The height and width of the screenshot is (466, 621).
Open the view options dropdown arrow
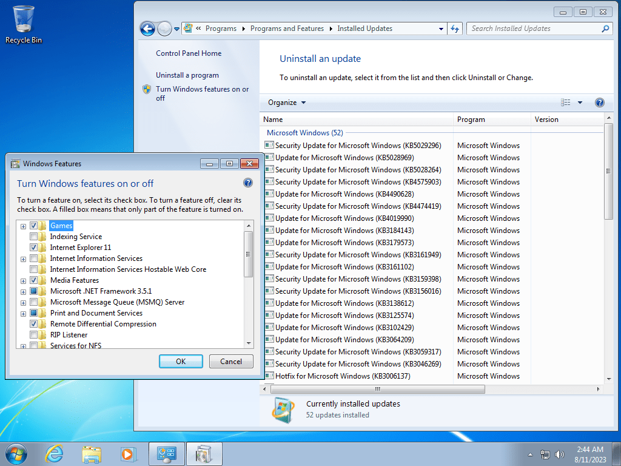click(580, 103)
